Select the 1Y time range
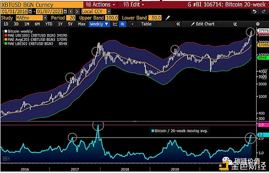This screenshot has height=173, width=269. click(x=60, y=24)
